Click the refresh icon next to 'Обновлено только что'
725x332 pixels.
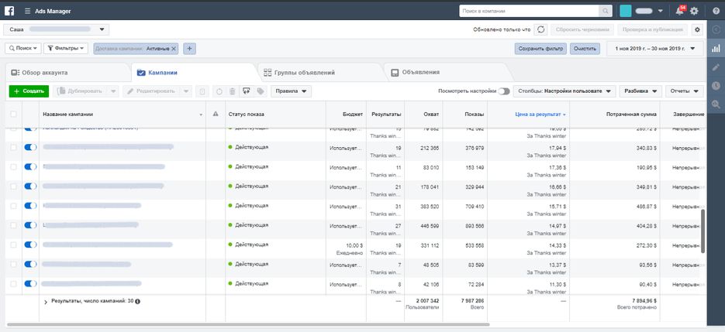tap(540, 29)
